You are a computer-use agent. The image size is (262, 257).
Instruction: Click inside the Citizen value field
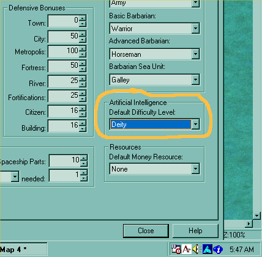[64, 111]
